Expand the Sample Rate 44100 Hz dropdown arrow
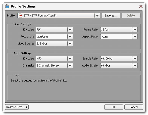This screenshot has height=115, width=148. click(x=135, y=58)
